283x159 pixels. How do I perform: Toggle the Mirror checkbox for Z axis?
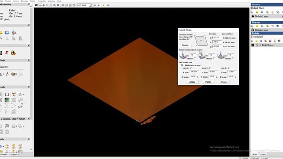tap(233, 58)
